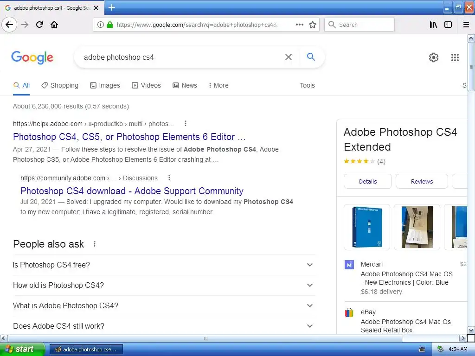Image resolution: width=475 pixels, height=356 pixels.
Task: Click the Details button in knowledge panel
Action: [x=368, y=181]
